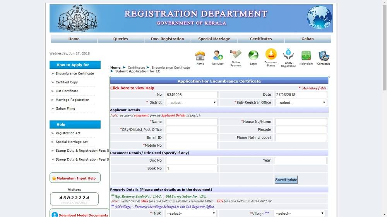The image size is (387, 217).
Task: Open Download Model Documents link
Action: [83, 215]
